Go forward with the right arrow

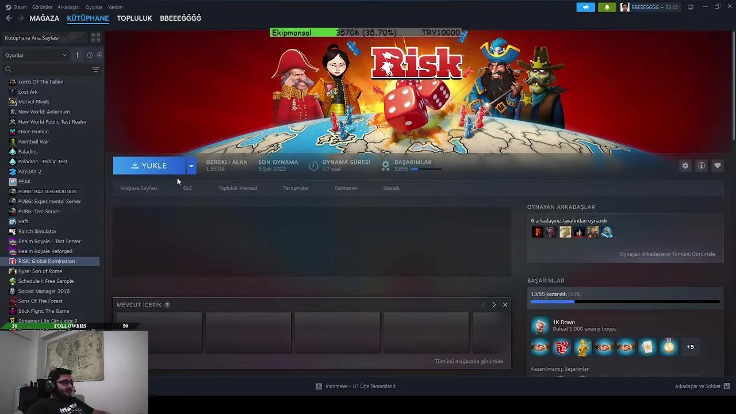[21, 18]
